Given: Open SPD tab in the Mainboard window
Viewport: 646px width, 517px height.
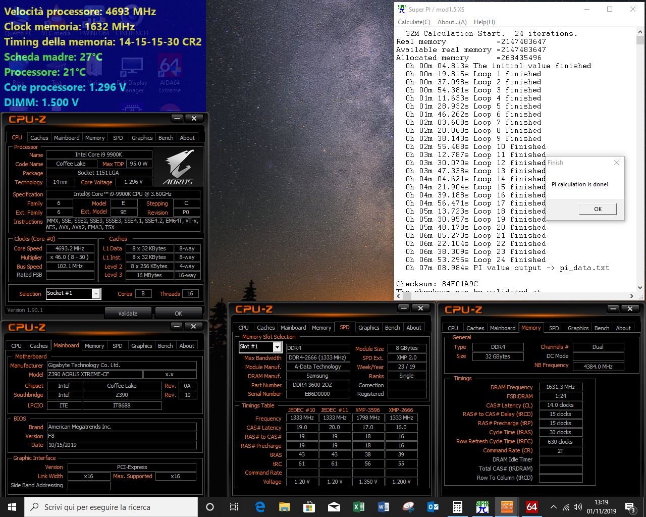Looking at the screenshot, I should click(x=118, y=346).
